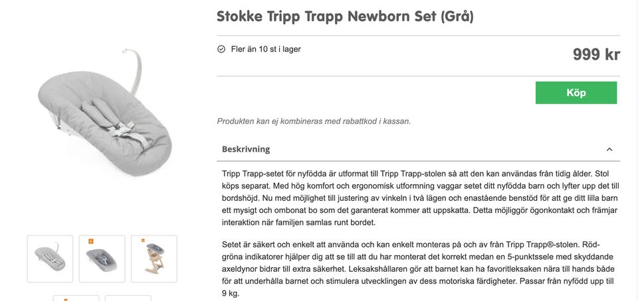The height and width of the screenshot is (301, 638).
Task: Click the orange badge on chair thumbnail
Action: pos(143,241)
